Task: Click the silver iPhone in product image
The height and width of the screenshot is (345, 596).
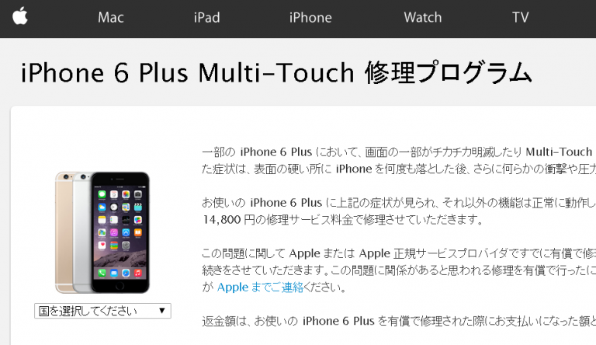Action: click(82, 232)
